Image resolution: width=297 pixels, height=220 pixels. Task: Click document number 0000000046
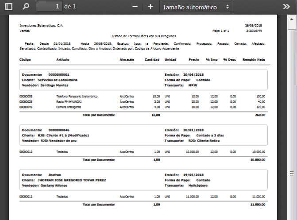tap(59, 130)
